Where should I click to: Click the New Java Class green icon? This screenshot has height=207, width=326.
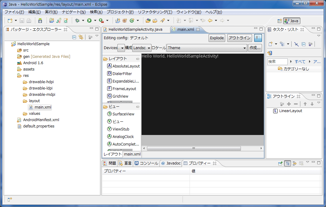pos(132,20)
